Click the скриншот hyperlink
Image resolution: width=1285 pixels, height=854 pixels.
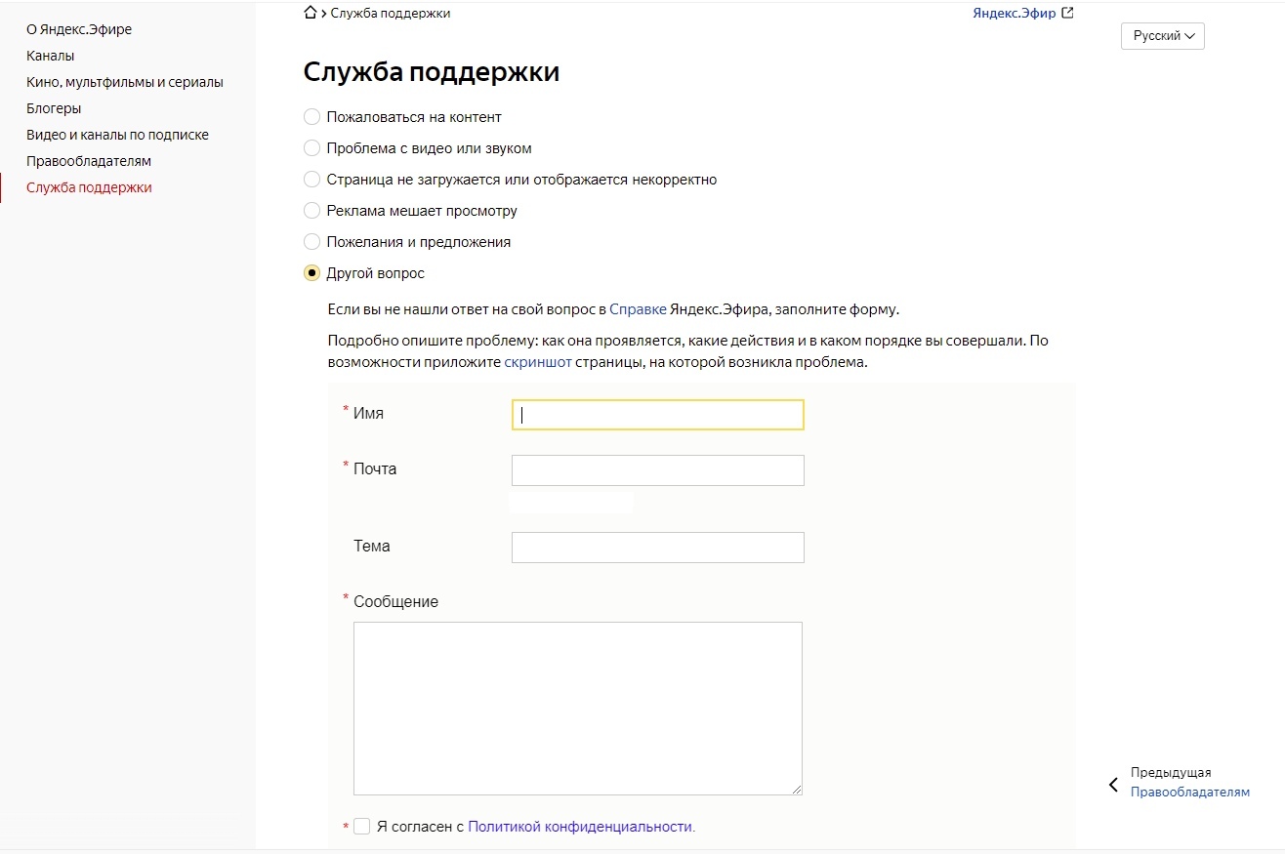538,362
